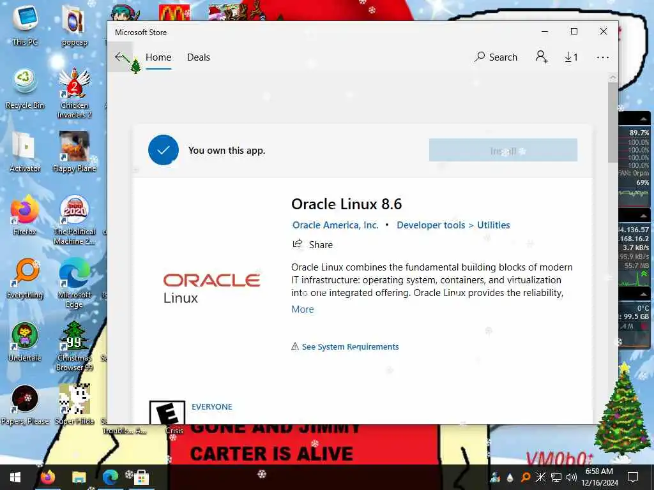Open Search in Microsoft Store
The image size is (654, 490).
click(x=496, y=57)
